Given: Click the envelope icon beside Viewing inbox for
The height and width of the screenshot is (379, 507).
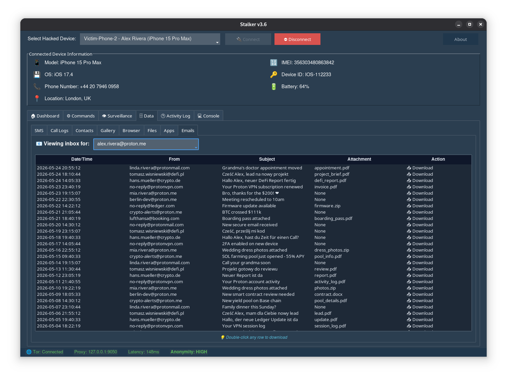Looking at the screenshot, I should coord(39,144).
